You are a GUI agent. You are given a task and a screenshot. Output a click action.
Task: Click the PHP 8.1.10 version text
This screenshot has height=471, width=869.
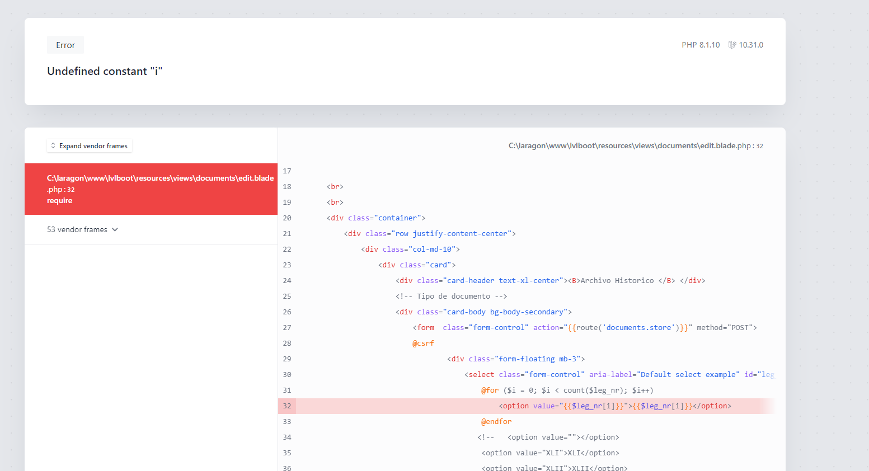pos(701,45)
